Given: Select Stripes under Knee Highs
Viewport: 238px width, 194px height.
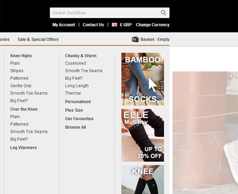Looking at the screenshot, I should (17, 71).
